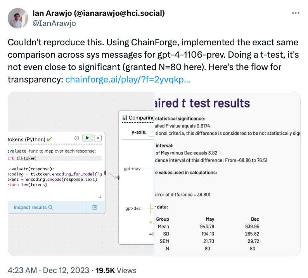The width and height of the screenshot is (308, 278).
Task: Click the orange gpt-dec box plot marker
Action: point(150,209)
